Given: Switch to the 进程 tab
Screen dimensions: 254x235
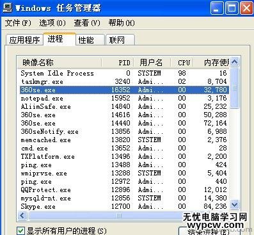Looking at the screenshot, I should (x=60, y=39).
